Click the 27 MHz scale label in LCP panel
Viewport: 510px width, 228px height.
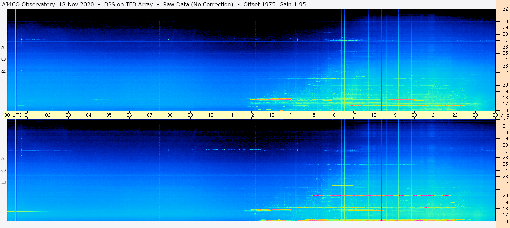pyautogui.click(x=505, y=151)
